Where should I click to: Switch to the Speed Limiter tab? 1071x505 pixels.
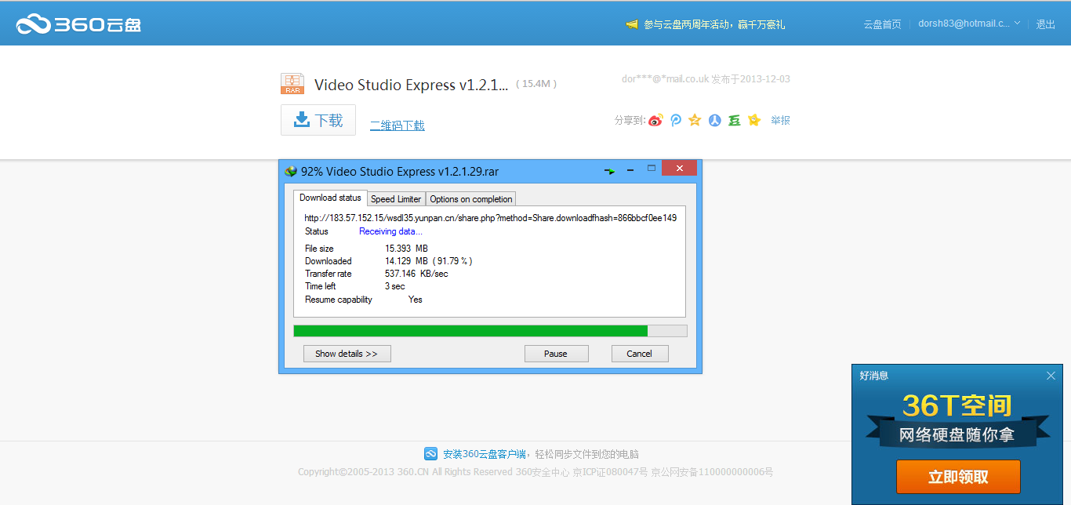396,199
